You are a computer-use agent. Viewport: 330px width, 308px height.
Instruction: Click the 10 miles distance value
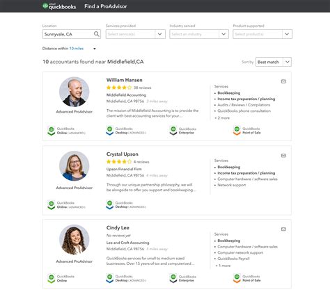[77, 49]
